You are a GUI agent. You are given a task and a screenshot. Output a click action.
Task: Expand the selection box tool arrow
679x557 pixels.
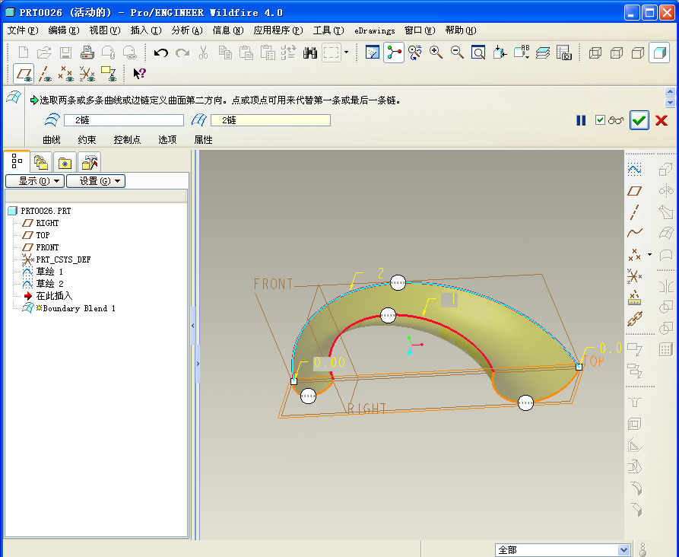coord(346,53)
